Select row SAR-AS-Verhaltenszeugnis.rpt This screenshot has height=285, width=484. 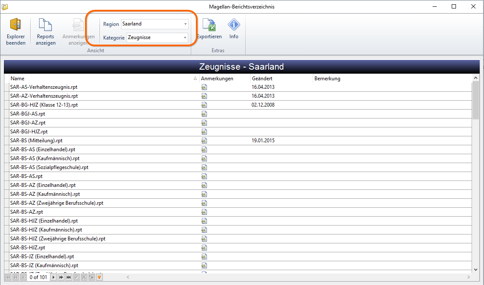click(238, 87)
